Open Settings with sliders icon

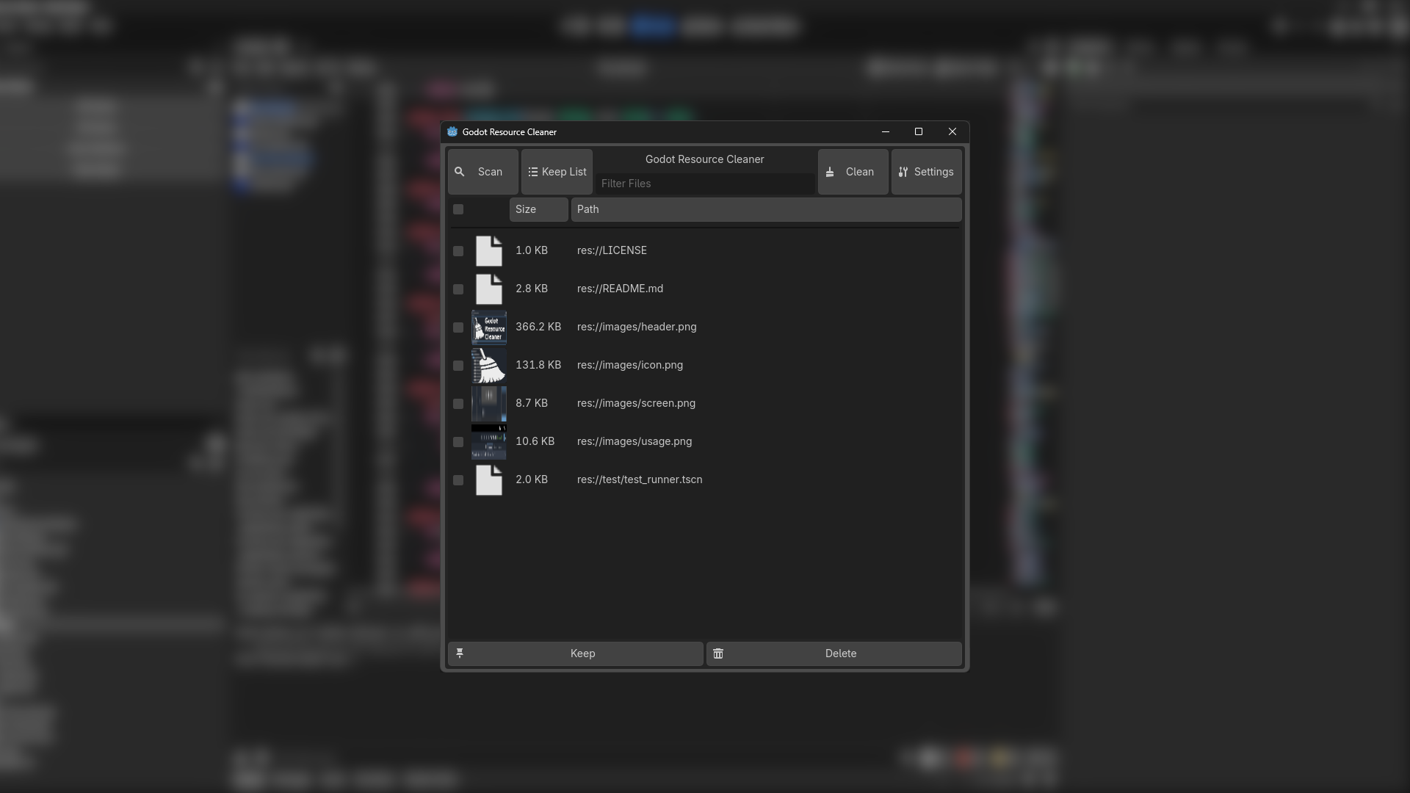coord(926,172)
